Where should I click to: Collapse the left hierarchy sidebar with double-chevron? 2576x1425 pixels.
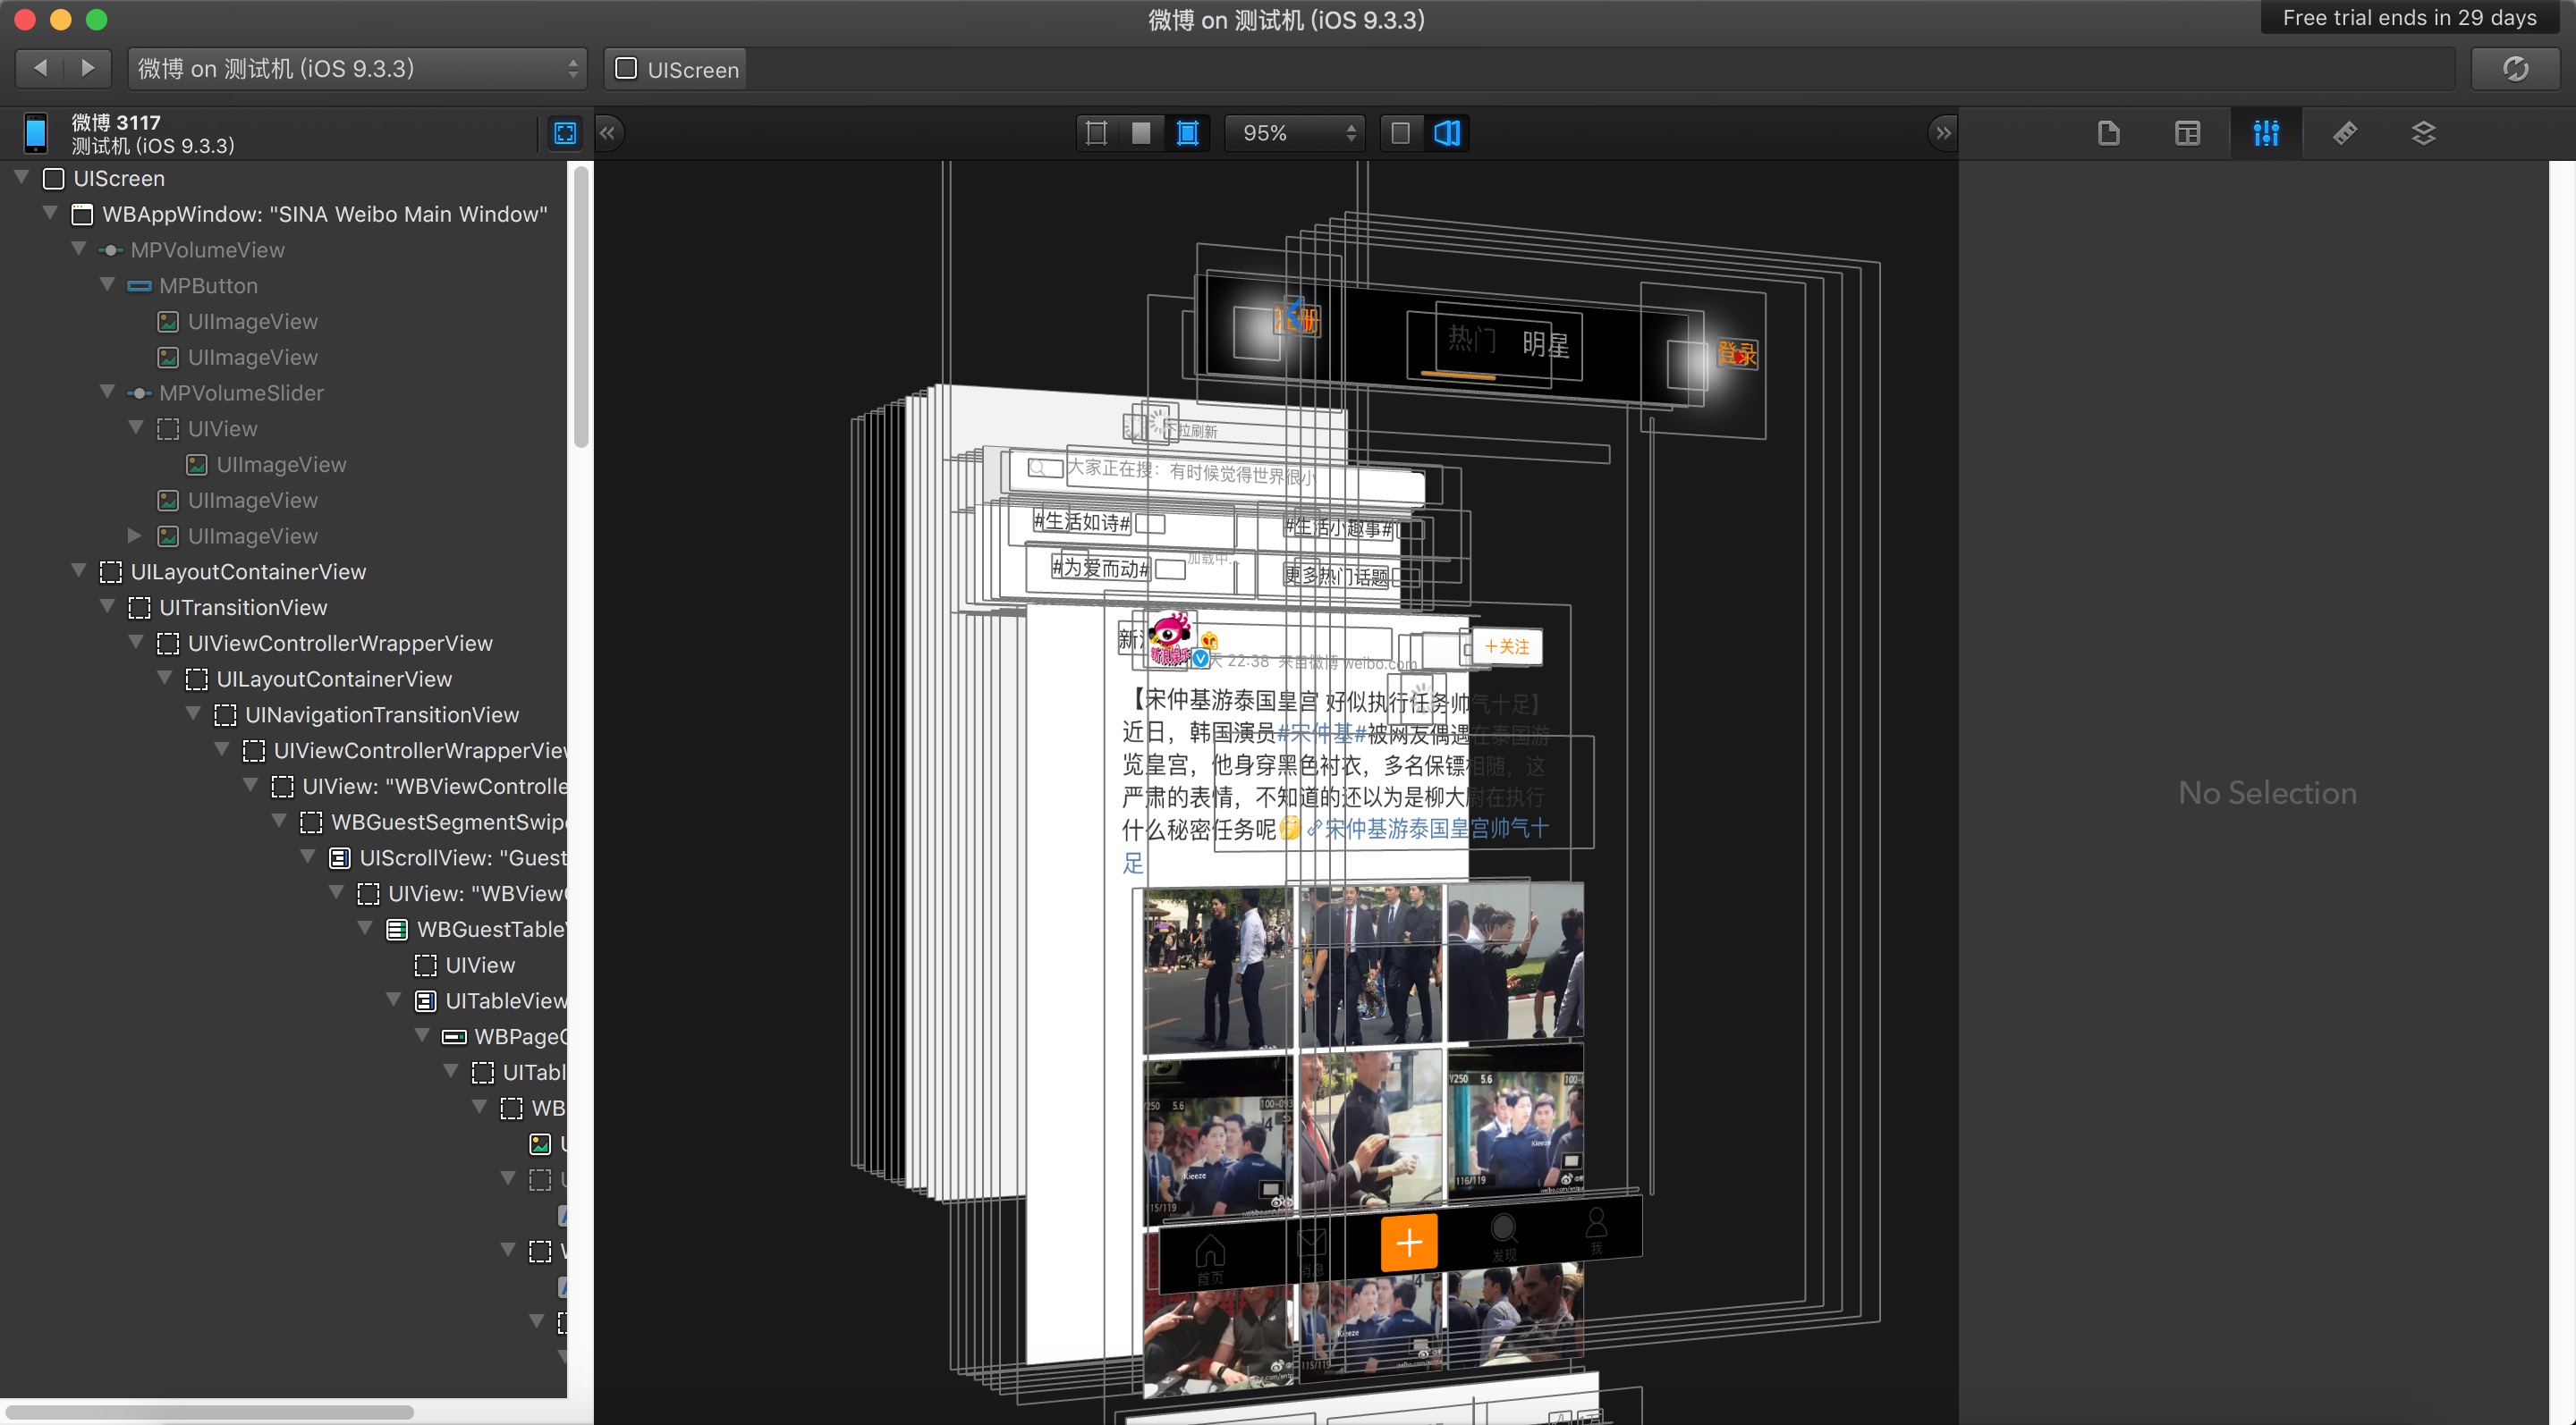tap(608, 133)
